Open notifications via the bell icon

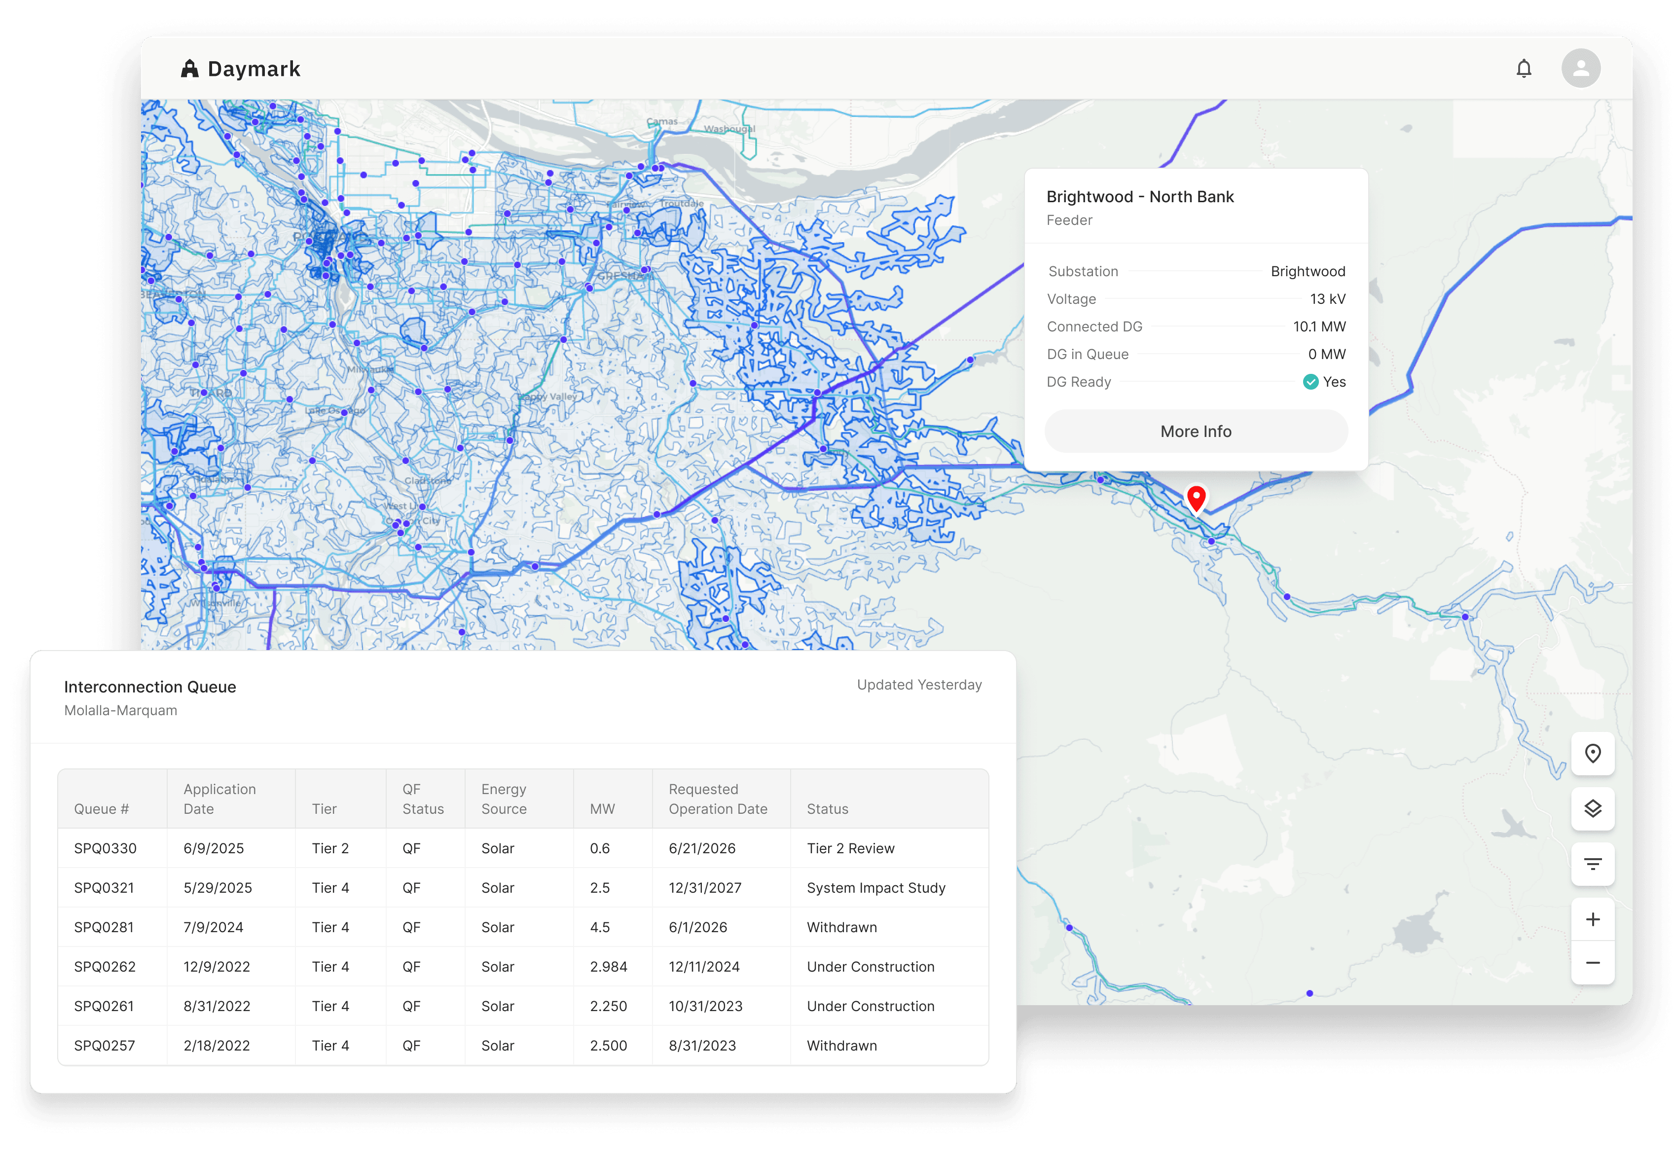(x=1525, y=68)
